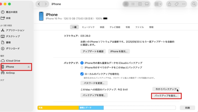Click the blue iPhone device icon
This screenshot has width=198, height=112.
(41, 16)
